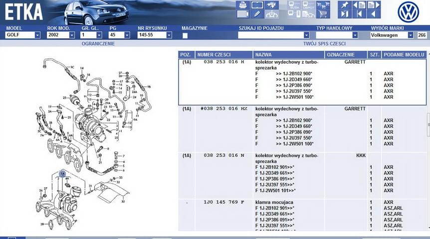Select the pencil edit icon
This screenshot has width=430, height=239.
(257, 14)
